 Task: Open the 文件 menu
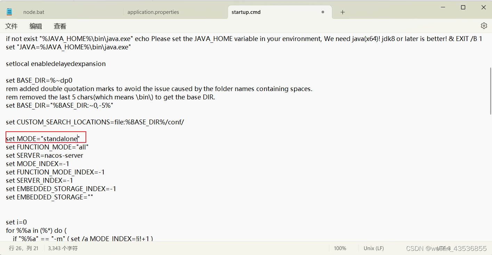pyautogui.click(x=11, y=26)
